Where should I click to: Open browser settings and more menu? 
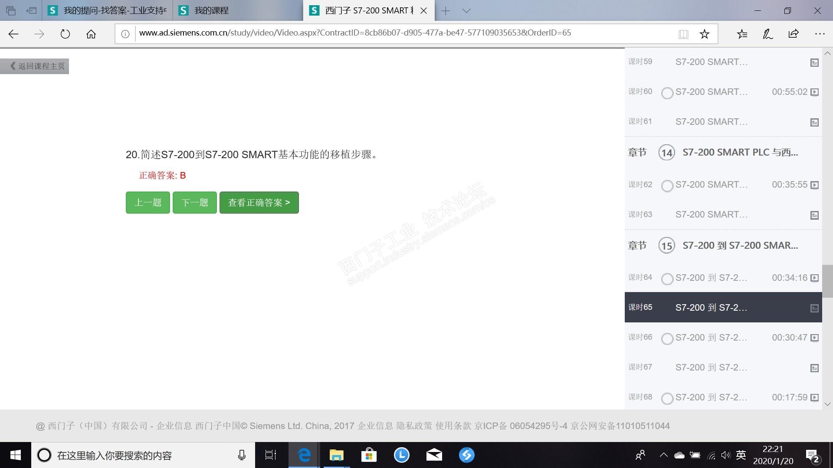819,34
